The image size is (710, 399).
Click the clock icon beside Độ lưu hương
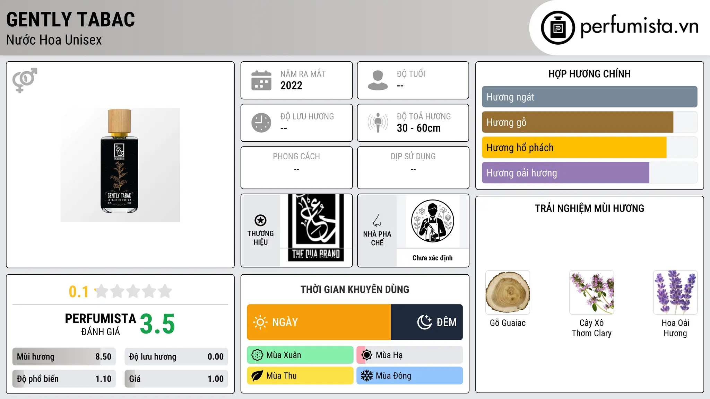(x=261, y=123)
